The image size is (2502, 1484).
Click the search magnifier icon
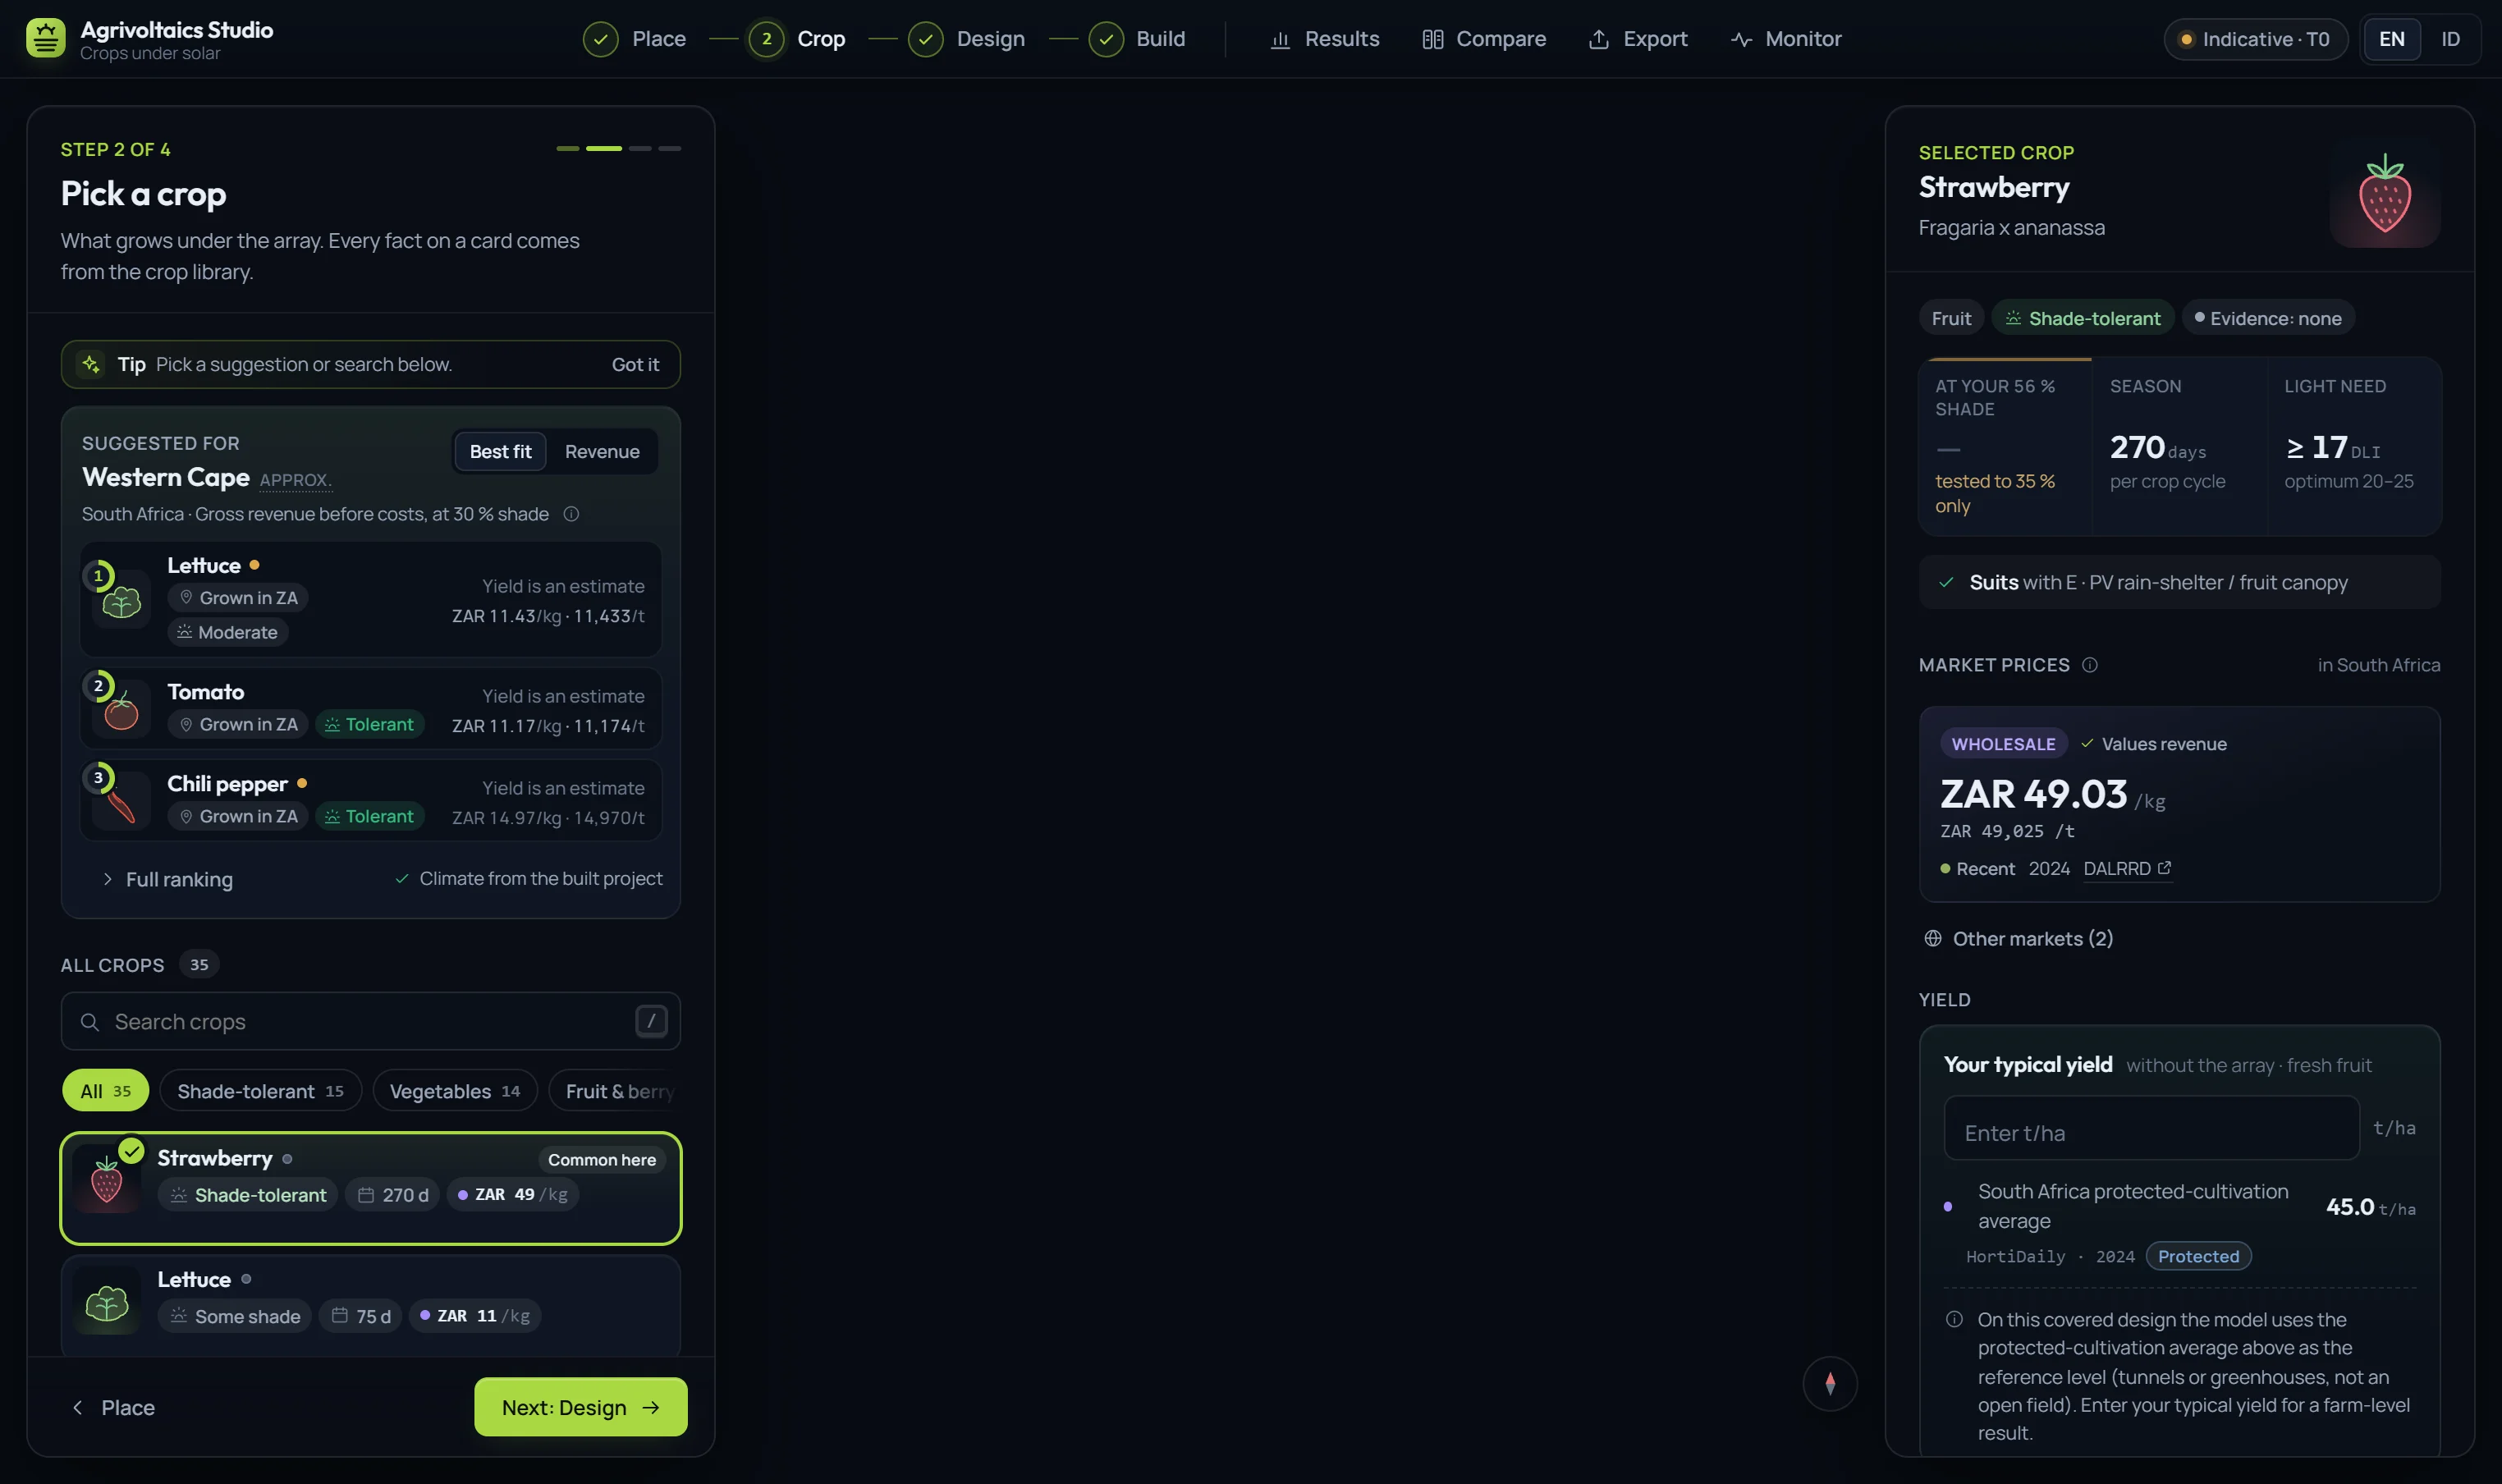point(90,1022)
